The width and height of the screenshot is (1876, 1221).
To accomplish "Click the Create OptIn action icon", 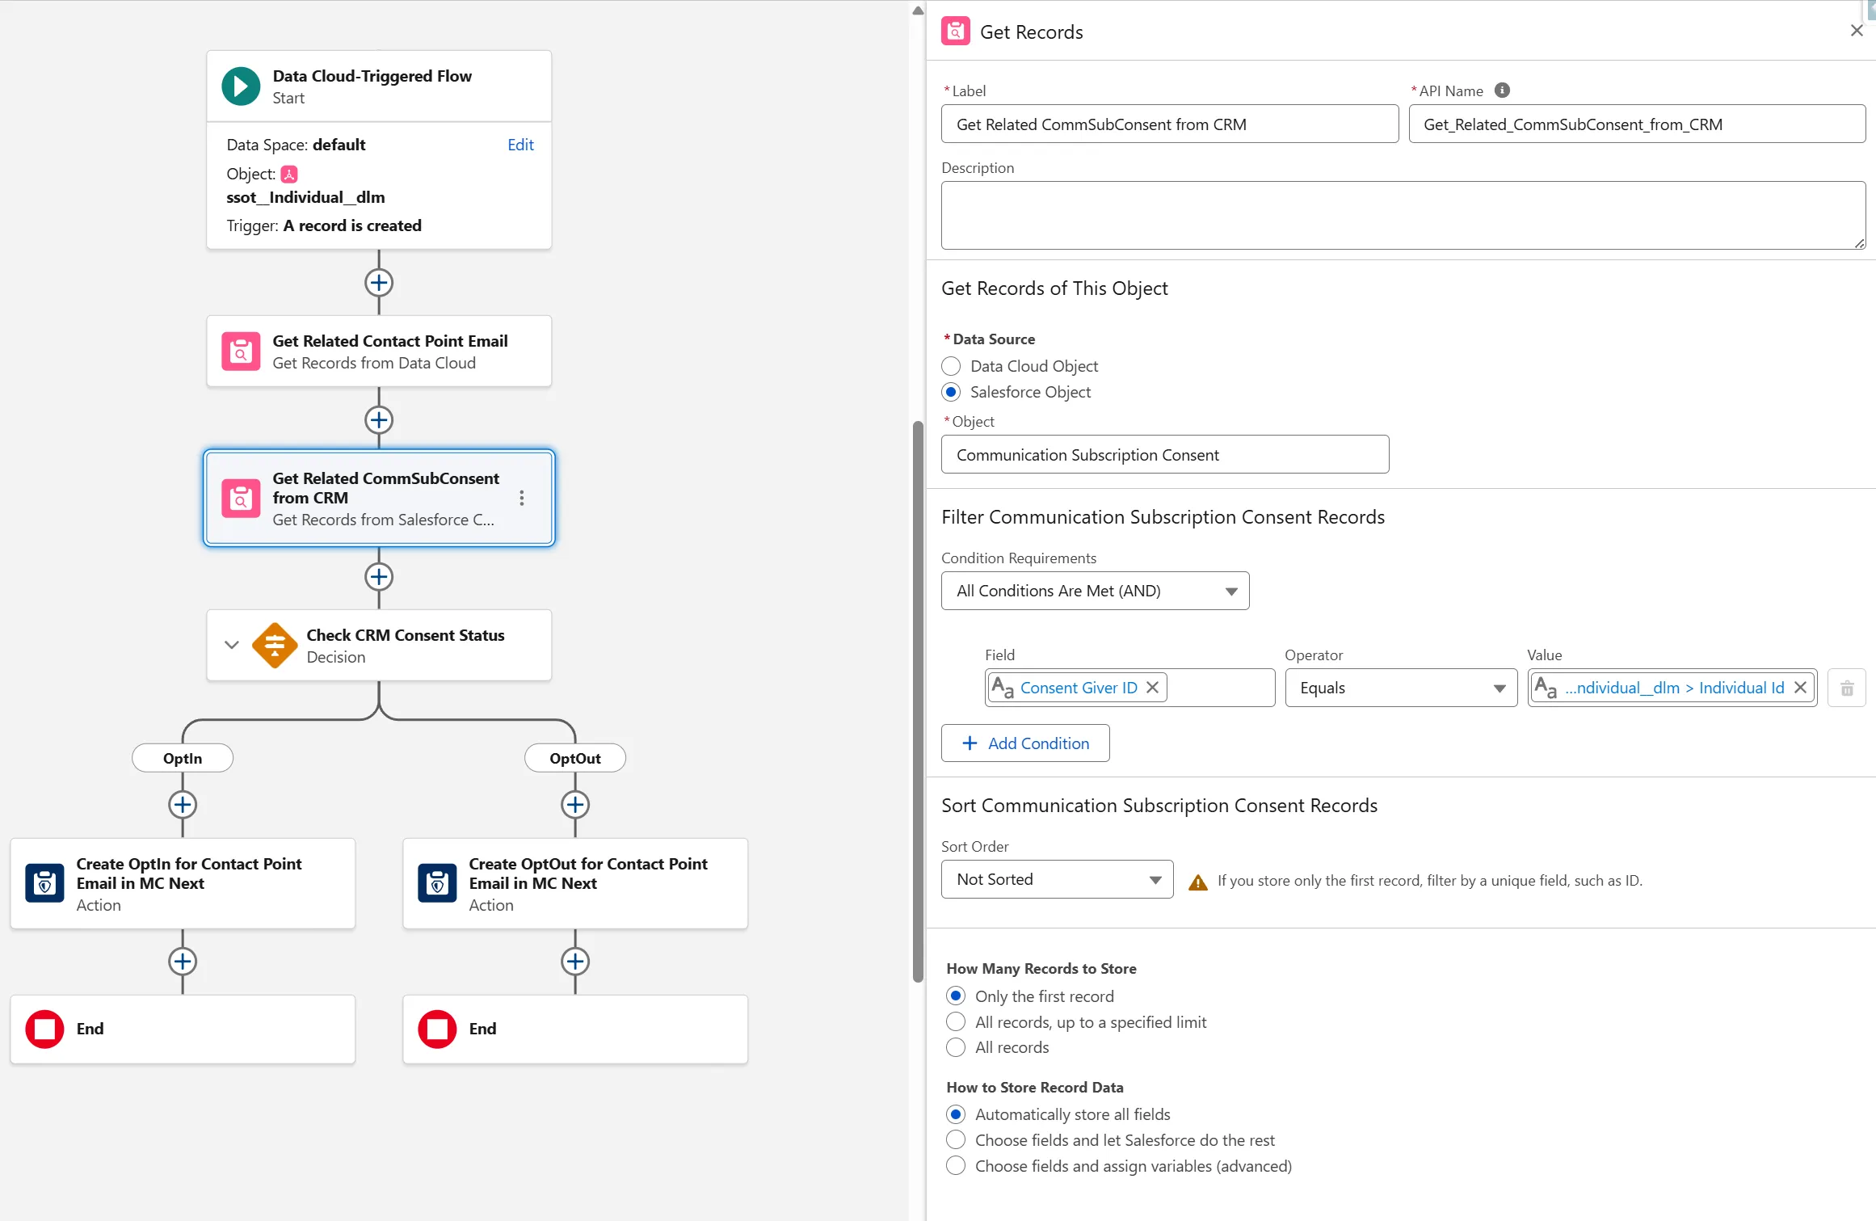I will pyautogui.click(x=44, y=883).
